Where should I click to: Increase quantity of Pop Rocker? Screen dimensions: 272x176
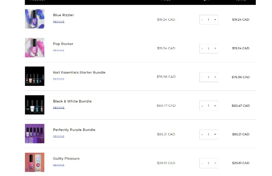pyautogui.click(x=215, y=48)
